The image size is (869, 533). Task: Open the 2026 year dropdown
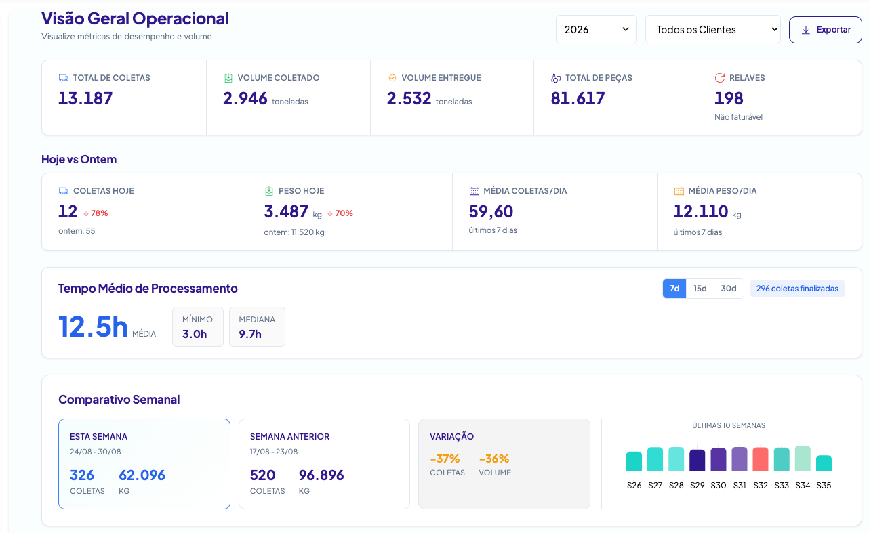(597, 29)
